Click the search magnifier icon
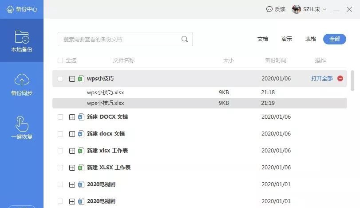This screenshot has height=208, width=360. point(185,39)
